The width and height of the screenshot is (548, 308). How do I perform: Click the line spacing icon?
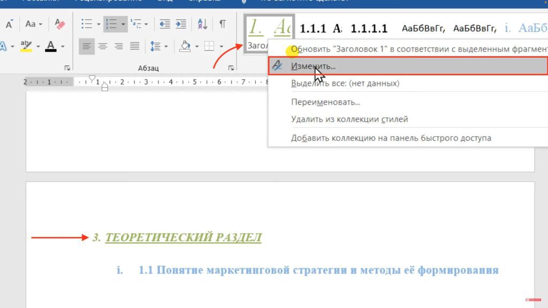(x=155, y=47)
